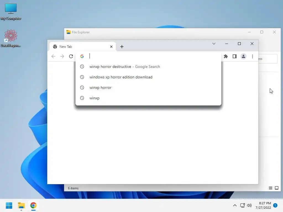This screenshot has width=283, height=212.
Task: Click the Chrome back arrow
Action: pyautogui.click(x=53, y=56)
